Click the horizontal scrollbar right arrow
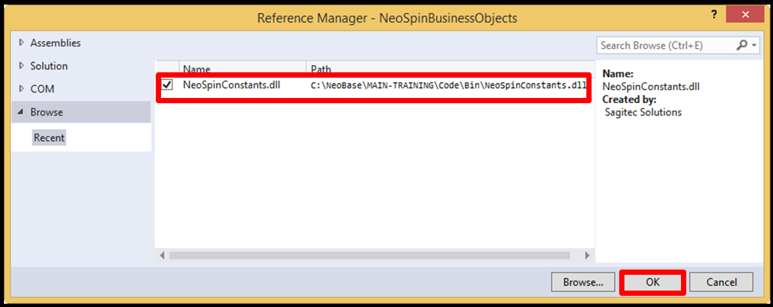Viewport: 773px width, 307px height. pos(588,255)
